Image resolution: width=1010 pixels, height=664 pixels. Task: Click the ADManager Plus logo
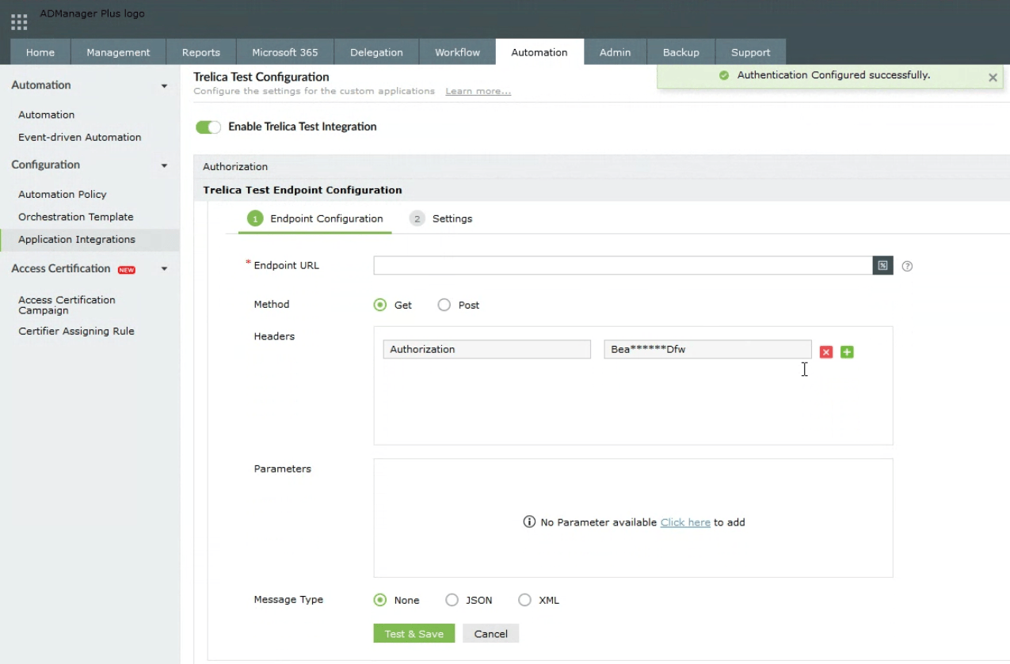[x=93, y=14]
